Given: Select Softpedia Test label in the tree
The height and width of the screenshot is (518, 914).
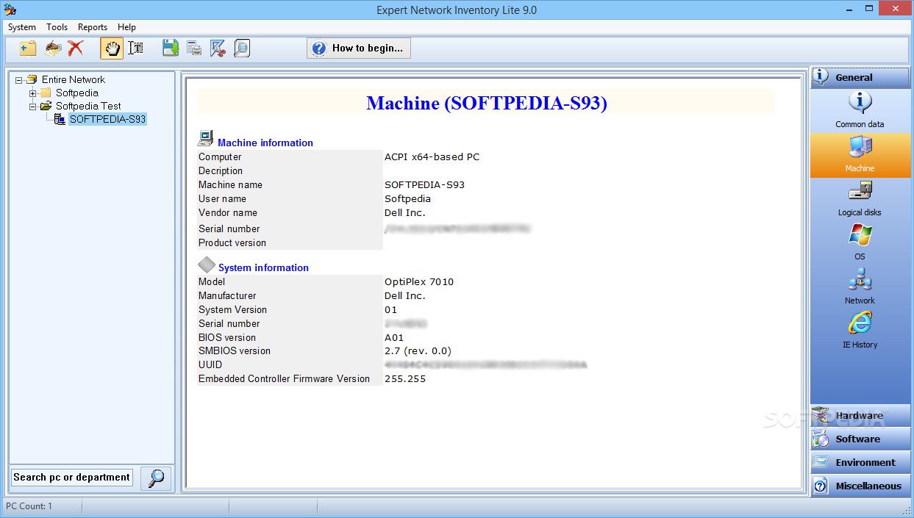Looking at the screenshot, I should (89, 106).
